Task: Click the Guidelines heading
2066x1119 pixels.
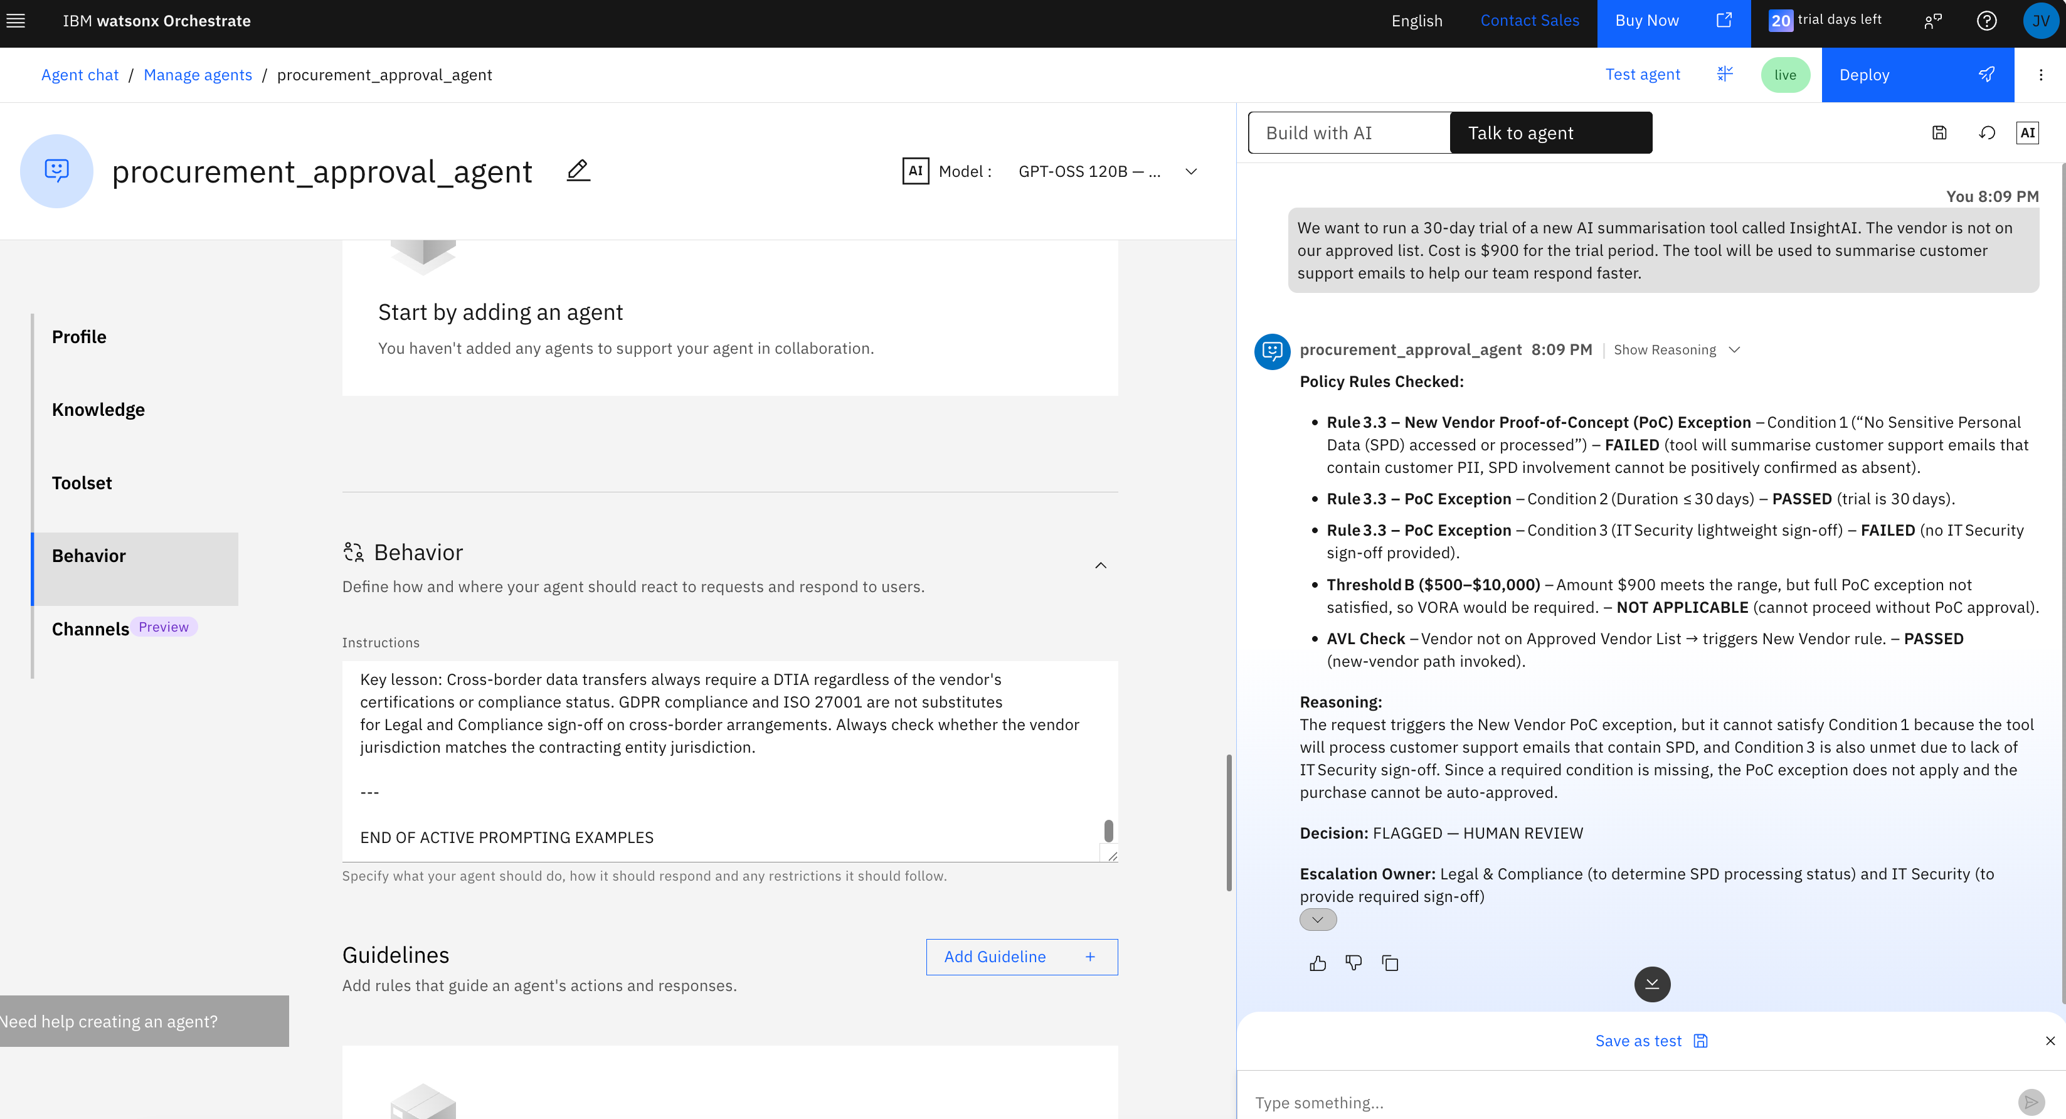Action: pyautogui.click(x=395, y=955)
